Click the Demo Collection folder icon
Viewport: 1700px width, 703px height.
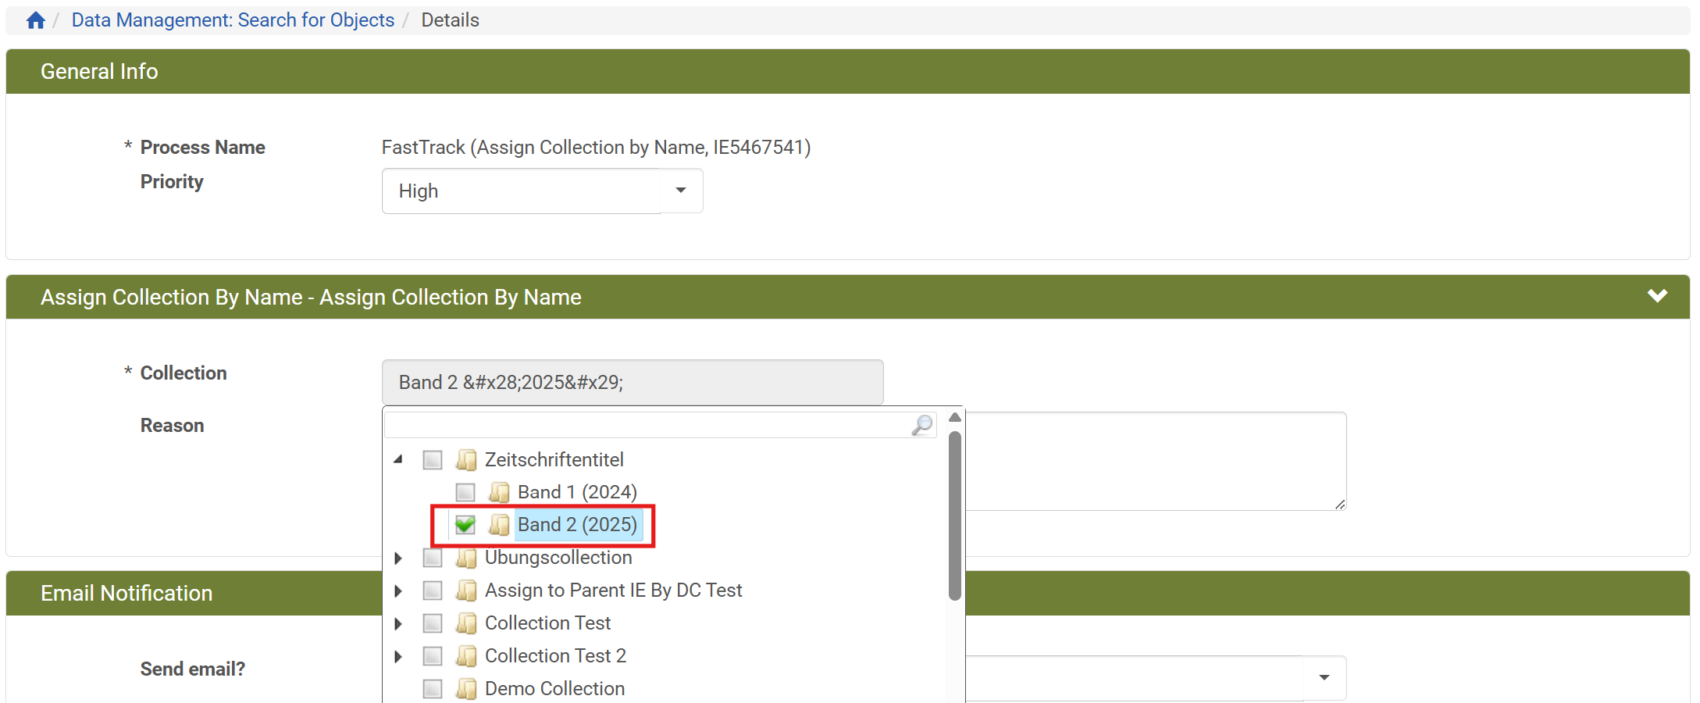(x=466, y=689)
